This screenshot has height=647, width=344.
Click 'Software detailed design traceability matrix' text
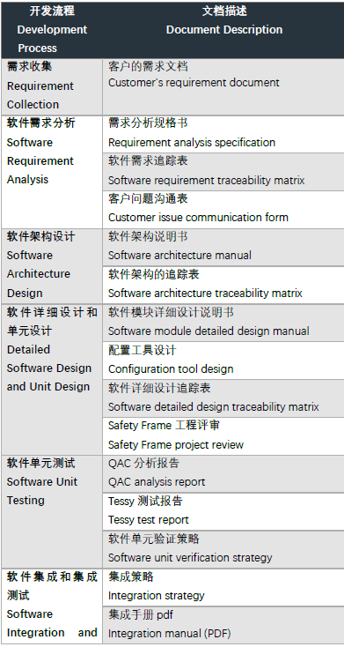pos(214,407)
